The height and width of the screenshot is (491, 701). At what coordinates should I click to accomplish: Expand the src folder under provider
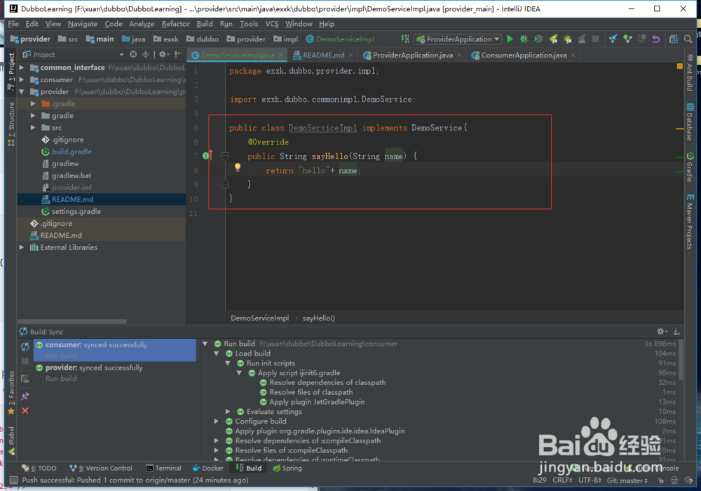click(33, 128)
